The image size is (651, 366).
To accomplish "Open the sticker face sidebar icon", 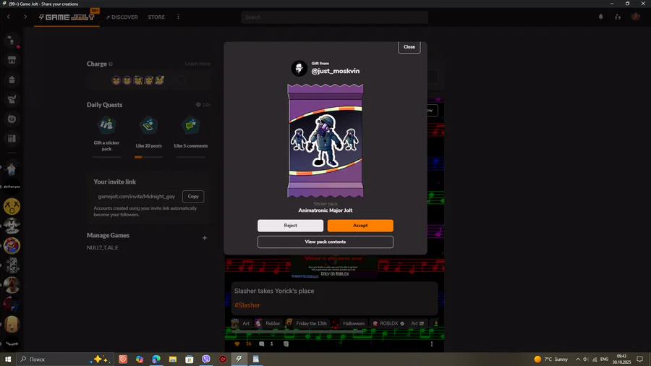I will (12, 119).
